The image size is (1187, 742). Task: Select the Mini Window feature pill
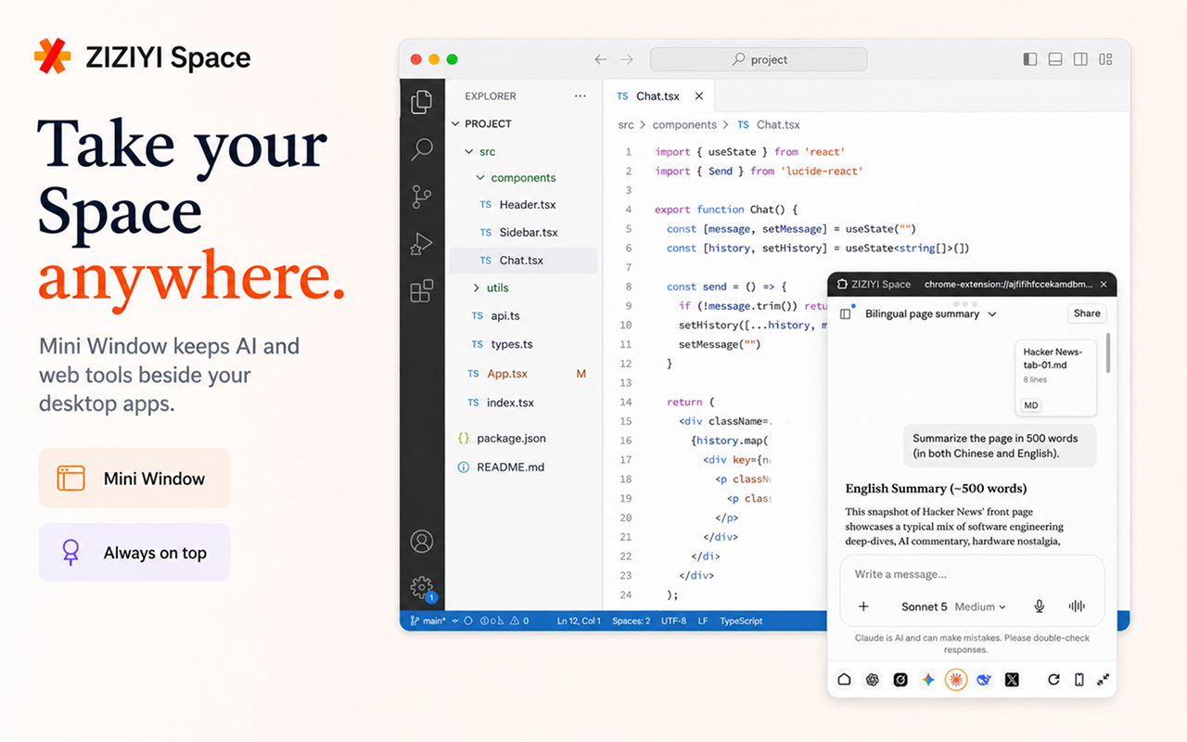(134, 478)
